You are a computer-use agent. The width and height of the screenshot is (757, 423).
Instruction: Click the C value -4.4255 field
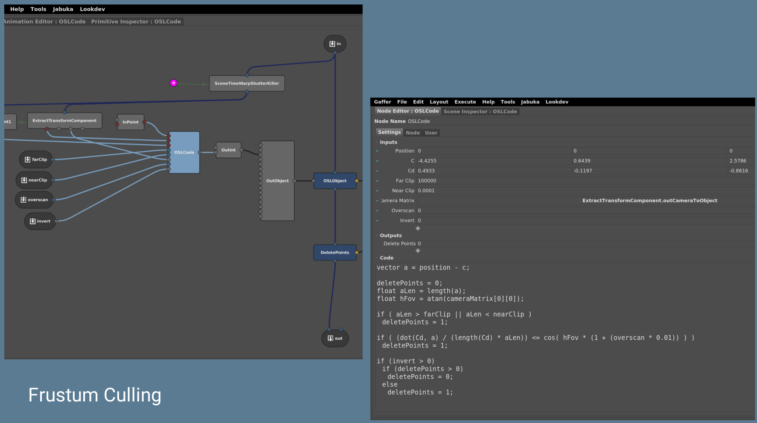(493, 161)
